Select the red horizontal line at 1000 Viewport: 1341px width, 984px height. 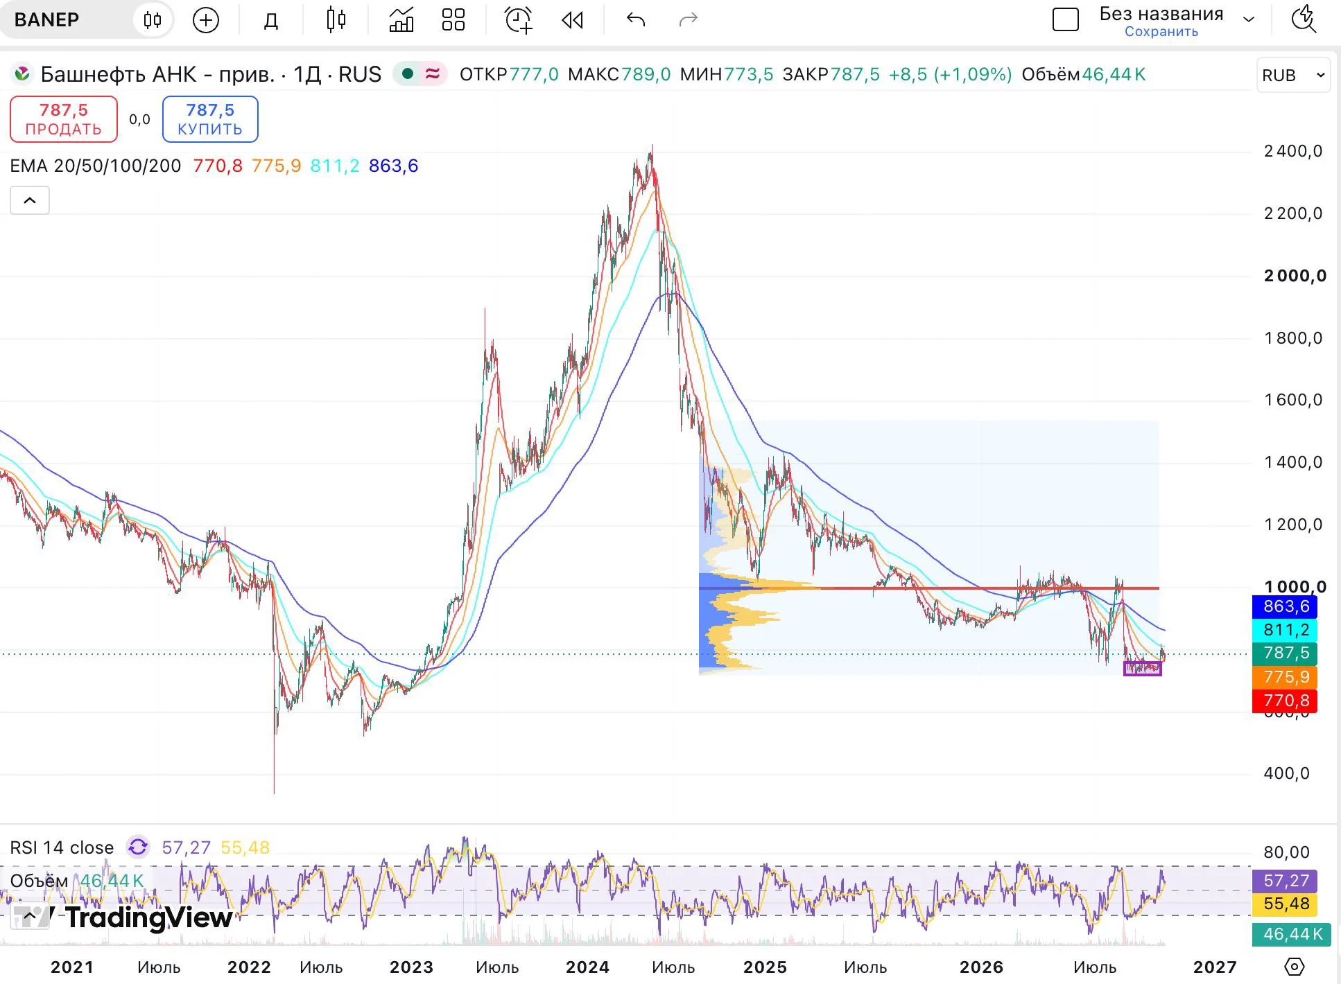point(929,588)
